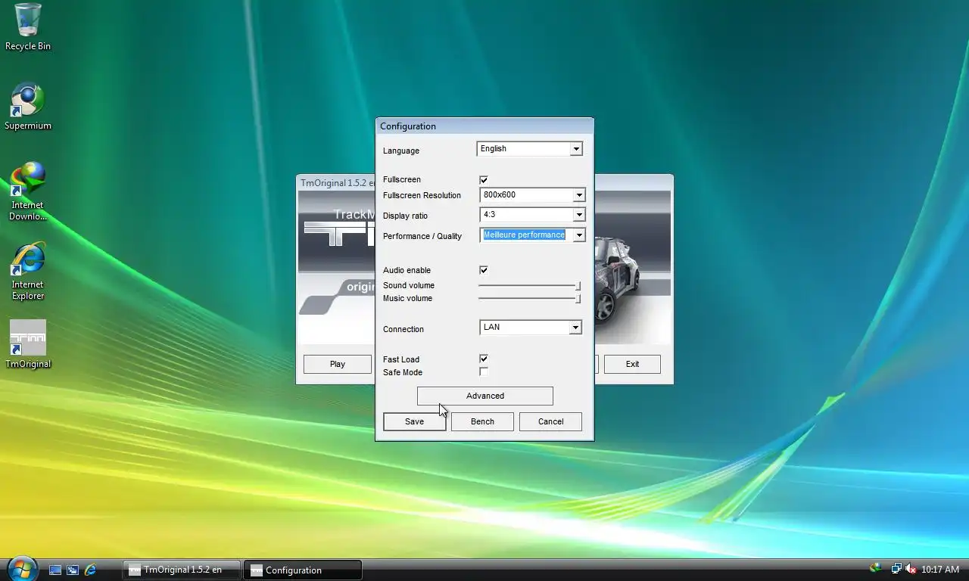
Task: Select the TmOriginal desktop shortcut
Action: click(28, 344)
